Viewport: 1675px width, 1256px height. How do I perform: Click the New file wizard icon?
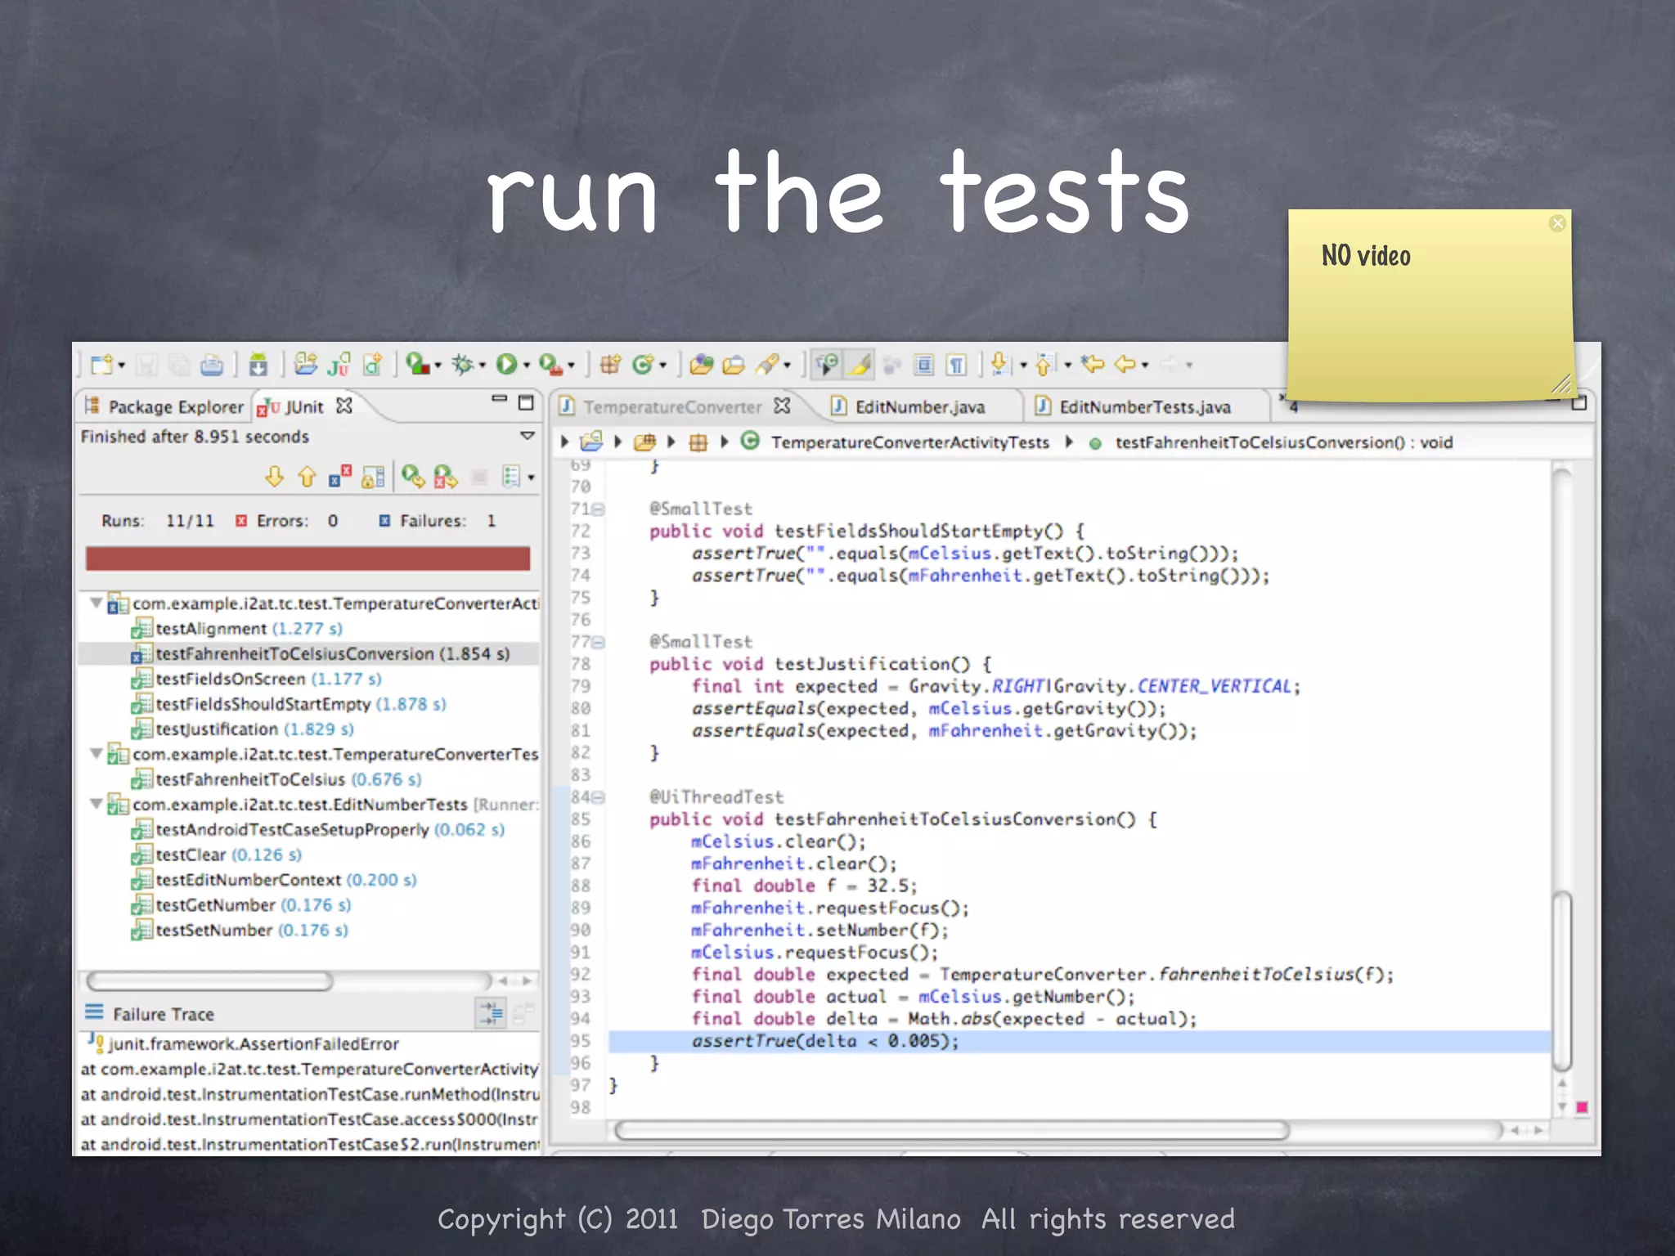[102, 365]
